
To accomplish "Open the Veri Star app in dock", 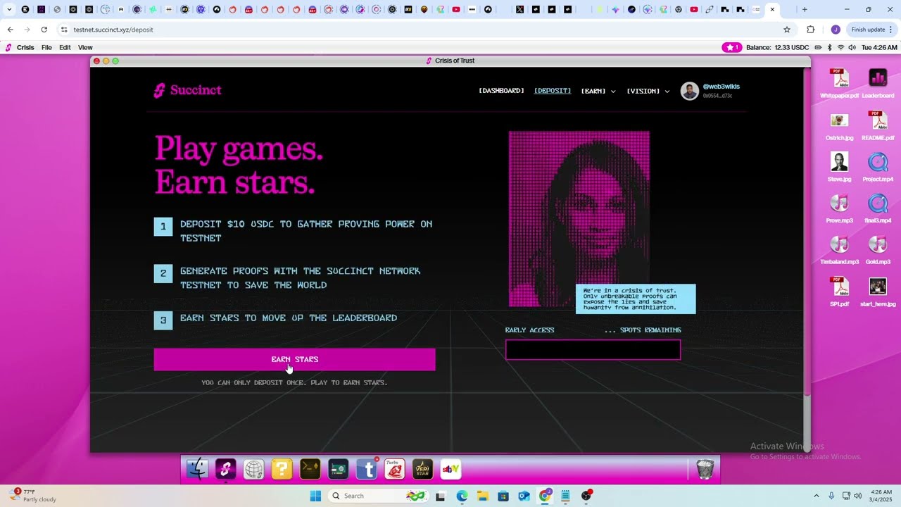I will tap(422, 469).
